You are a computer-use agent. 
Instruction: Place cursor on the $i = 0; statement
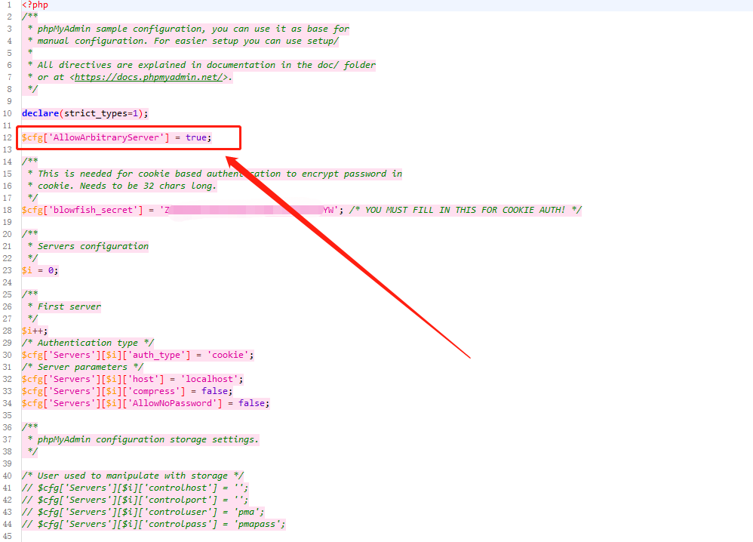pos(39,270)
